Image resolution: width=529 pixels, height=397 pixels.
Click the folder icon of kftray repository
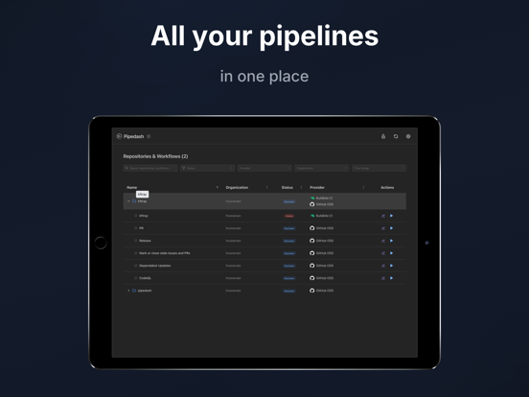134,201
